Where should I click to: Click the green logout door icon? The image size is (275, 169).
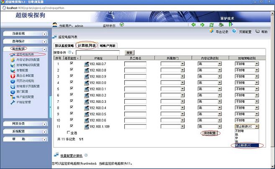(231, 25)
